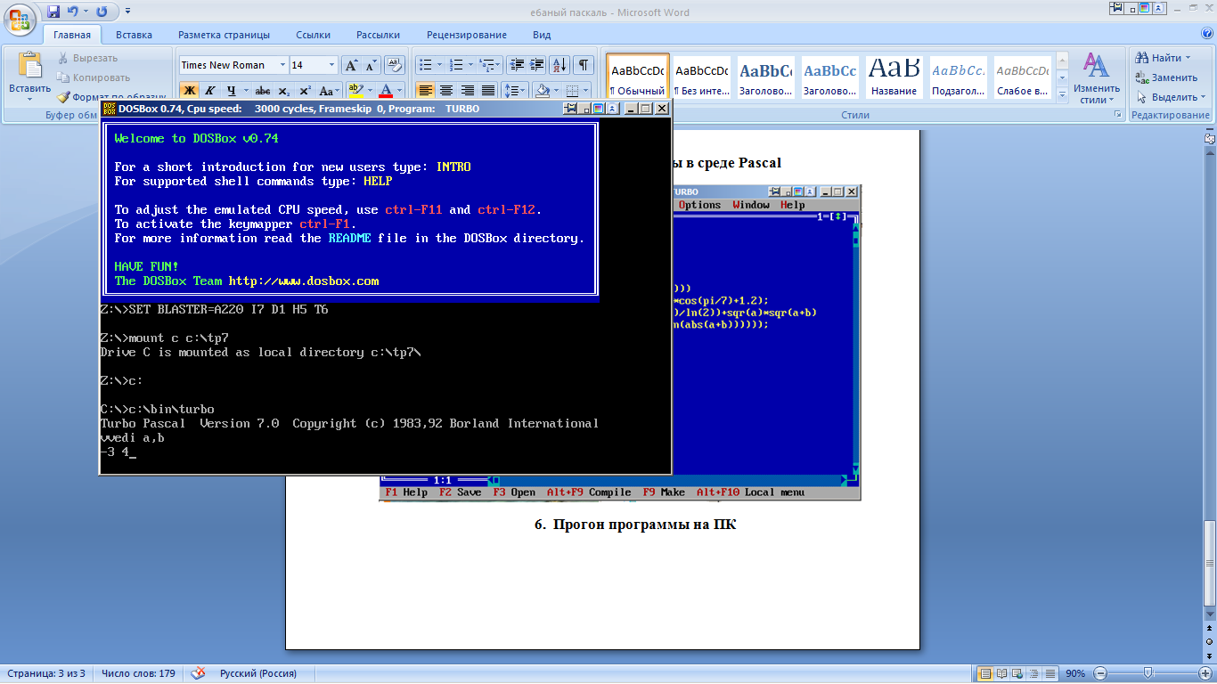1217x684 pixels.
Task: Save the document from Quick Access toolbar
Action: (54, 12)
